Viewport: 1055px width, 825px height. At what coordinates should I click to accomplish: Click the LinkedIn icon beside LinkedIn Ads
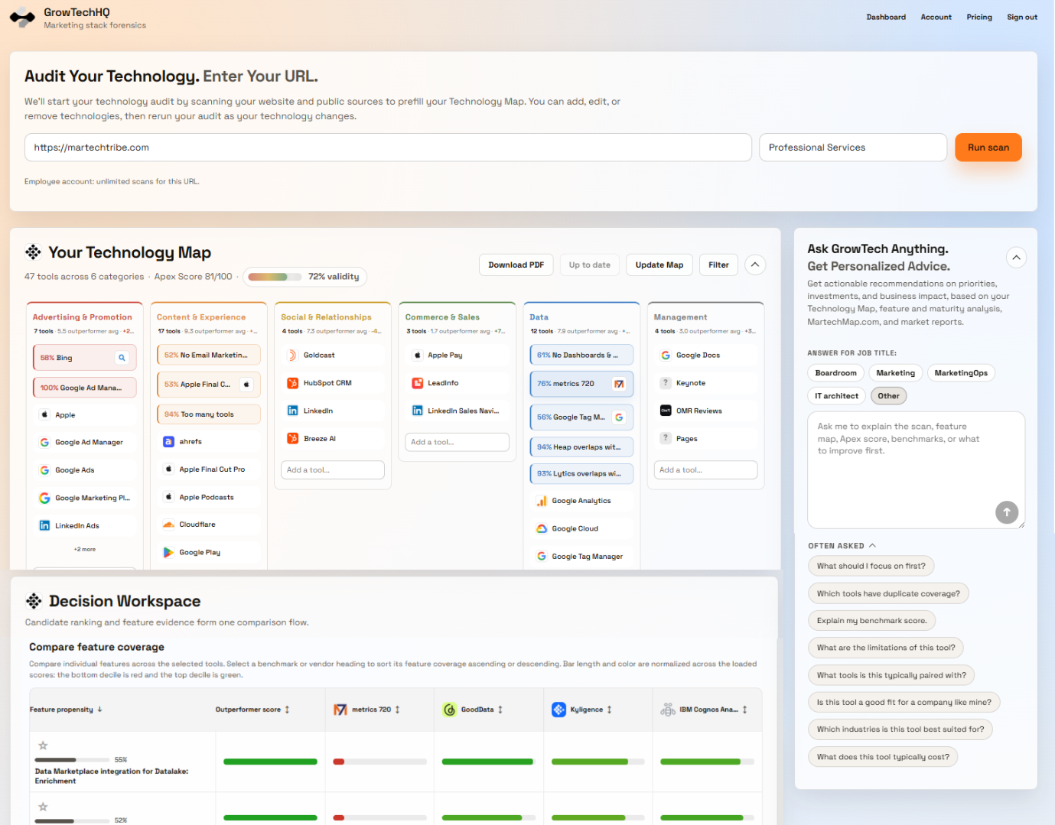tap(44, 526)
